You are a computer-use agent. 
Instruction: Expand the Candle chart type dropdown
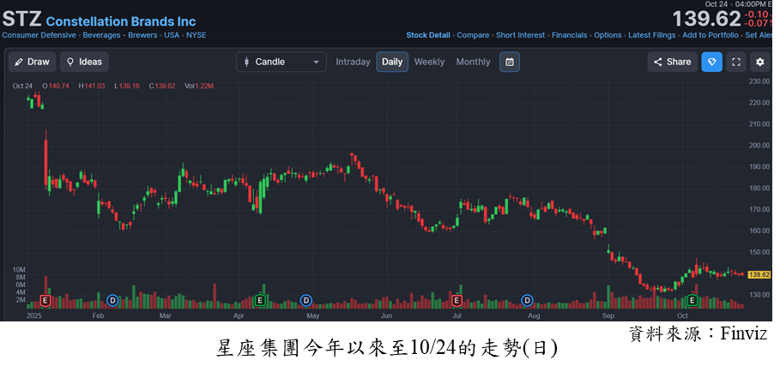pos(281,62)
